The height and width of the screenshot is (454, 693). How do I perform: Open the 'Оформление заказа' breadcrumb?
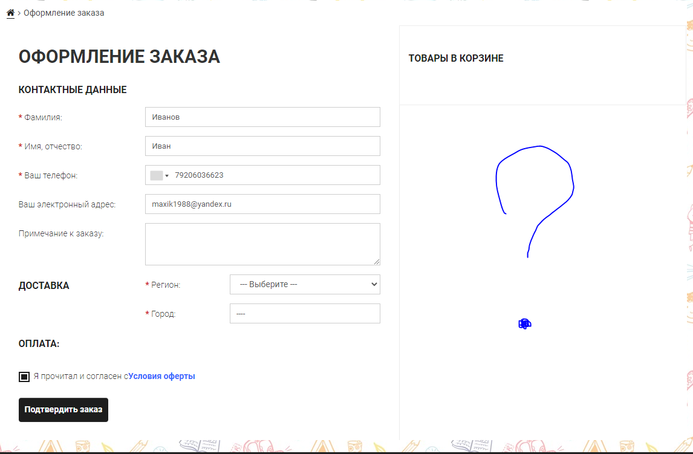point(63,13)
